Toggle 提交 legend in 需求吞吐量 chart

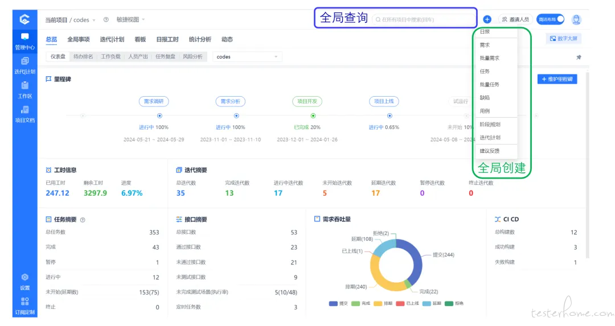pyautogui.click(x=338, y=303)
